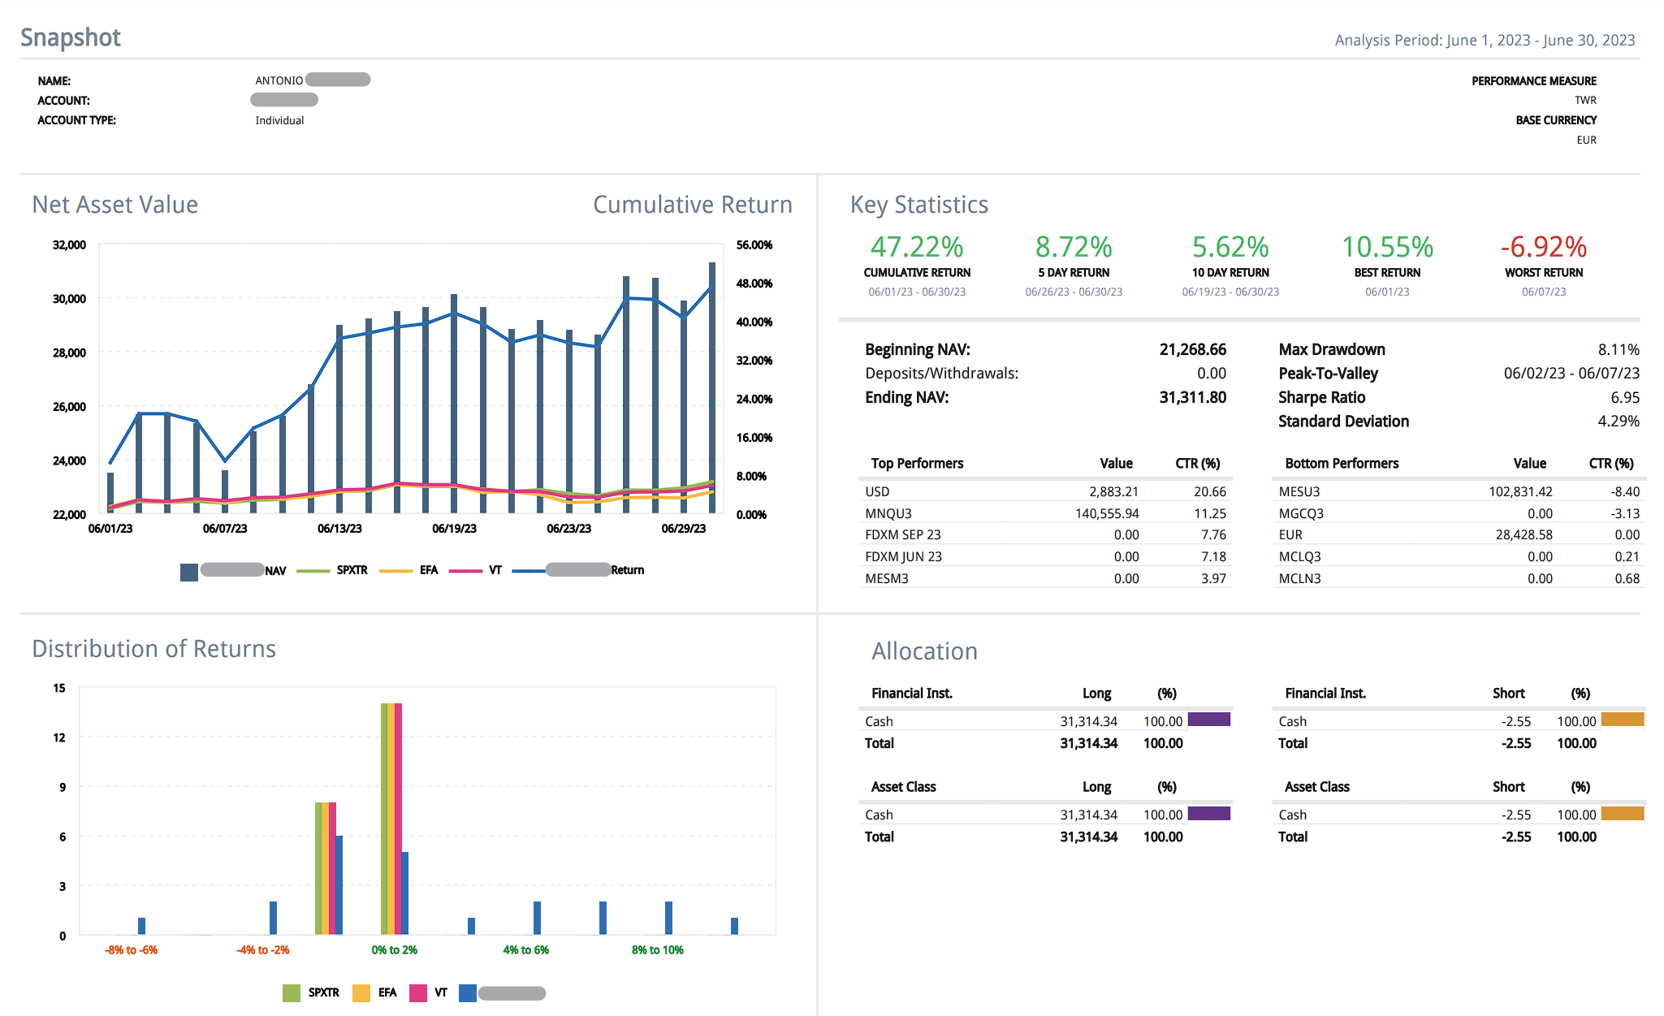Click the 0% to 2% distribution label

[395, 949]
